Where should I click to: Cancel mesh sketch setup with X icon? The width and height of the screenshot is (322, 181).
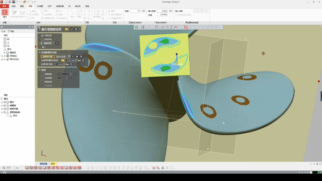76,29
